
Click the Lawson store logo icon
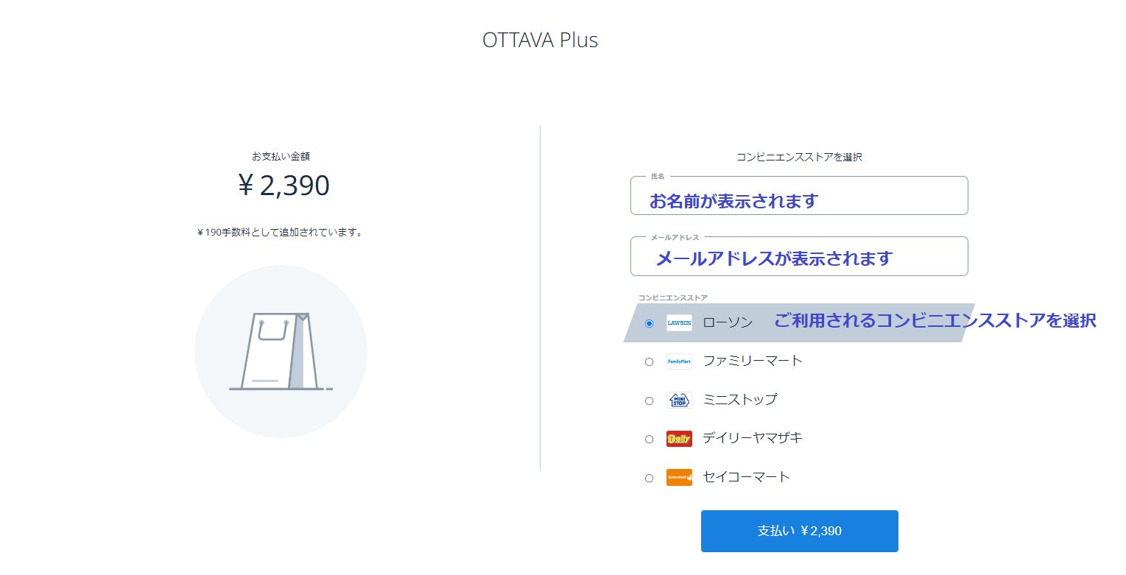[x=679, y=322]
